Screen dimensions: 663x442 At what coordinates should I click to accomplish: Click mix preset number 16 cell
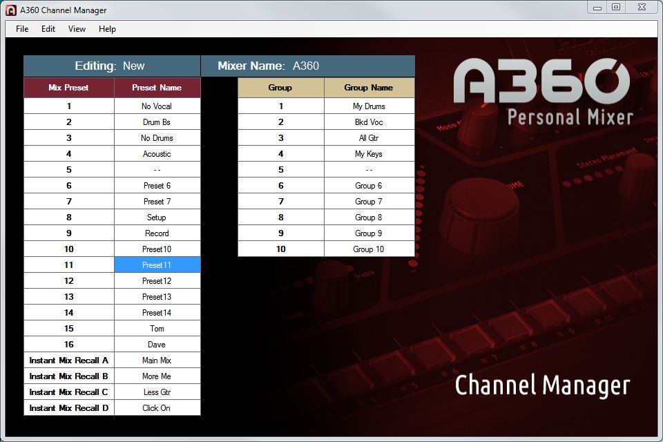(69, 345)
